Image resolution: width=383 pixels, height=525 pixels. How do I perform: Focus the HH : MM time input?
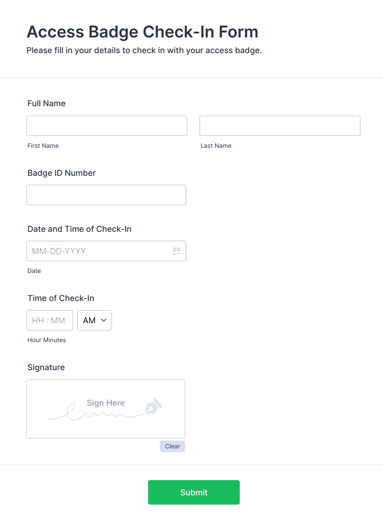(49, 320)
